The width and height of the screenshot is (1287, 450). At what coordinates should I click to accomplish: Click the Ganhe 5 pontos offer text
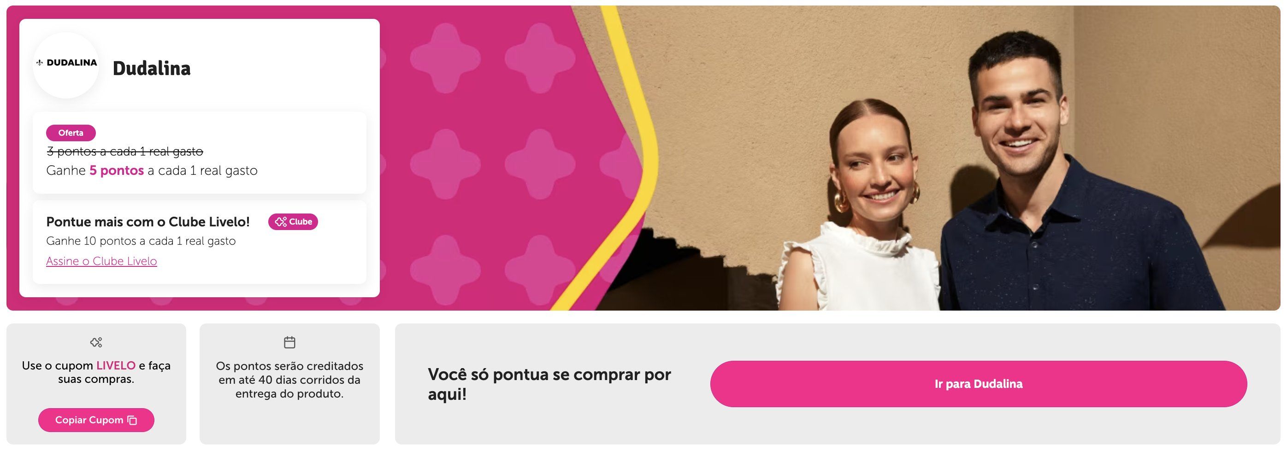tap(152, 171)
